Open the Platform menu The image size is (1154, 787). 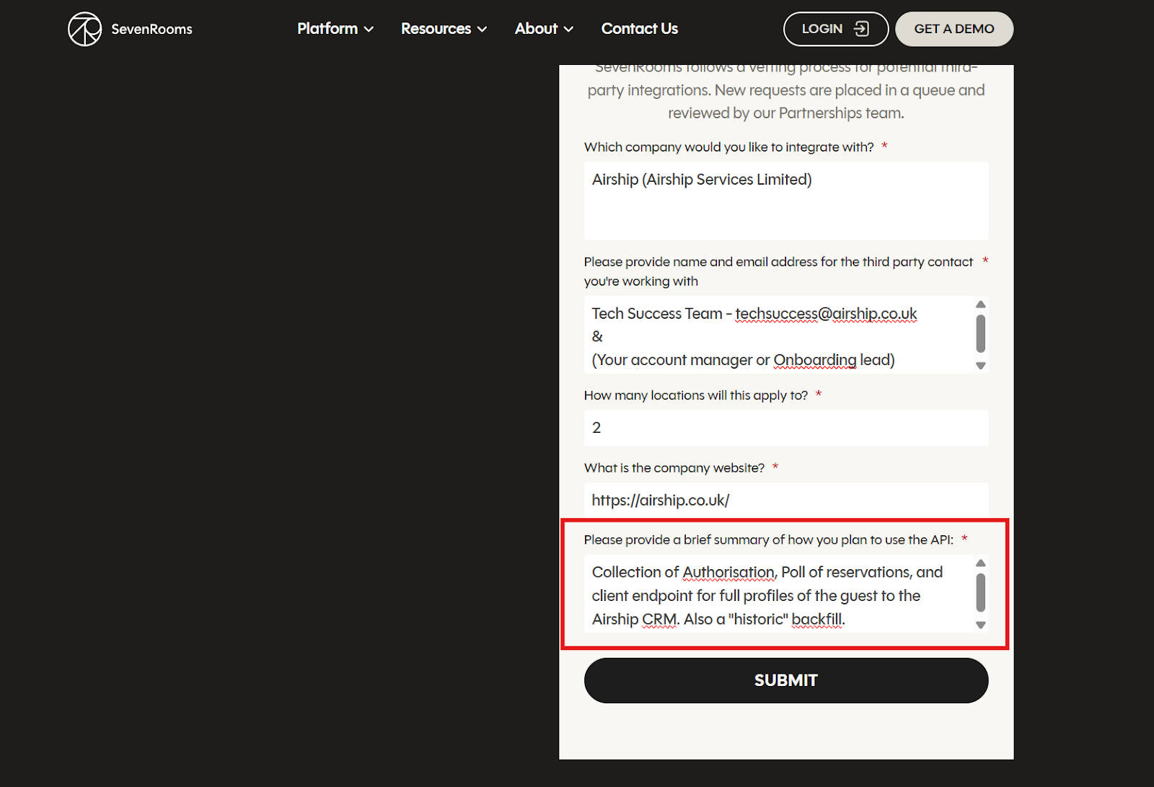click(327, 29)
